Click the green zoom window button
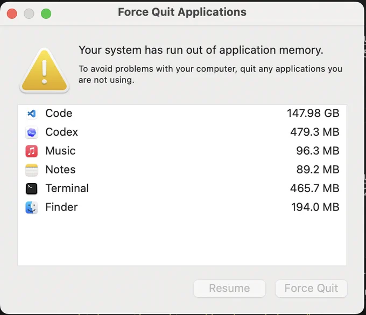The image size is (366, 315). point(46,13)
